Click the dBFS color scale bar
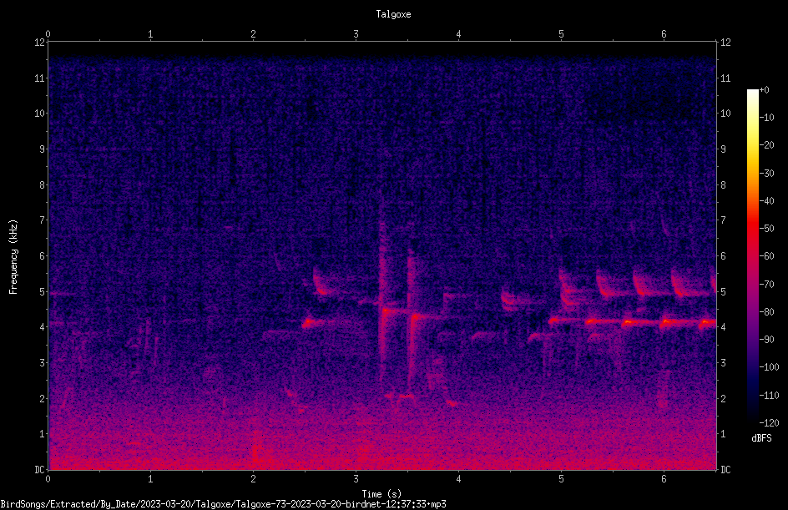 [x=752, y=255]
